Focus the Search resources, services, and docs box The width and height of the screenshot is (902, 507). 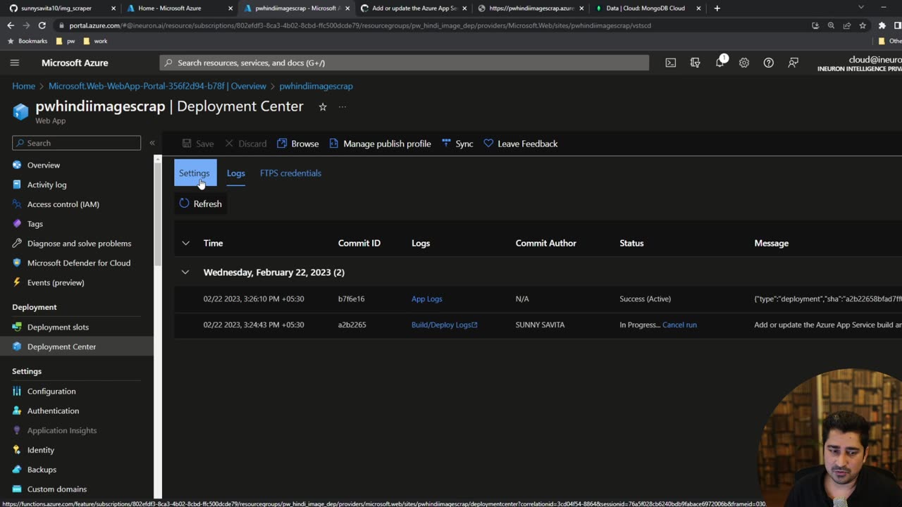point(404,63)
